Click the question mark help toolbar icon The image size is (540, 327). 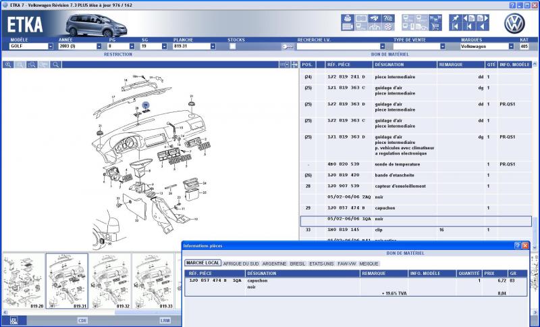point(388,18)
